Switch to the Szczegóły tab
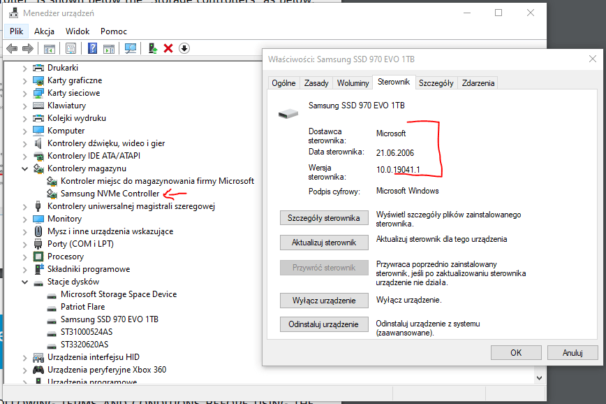 point(436,83)
